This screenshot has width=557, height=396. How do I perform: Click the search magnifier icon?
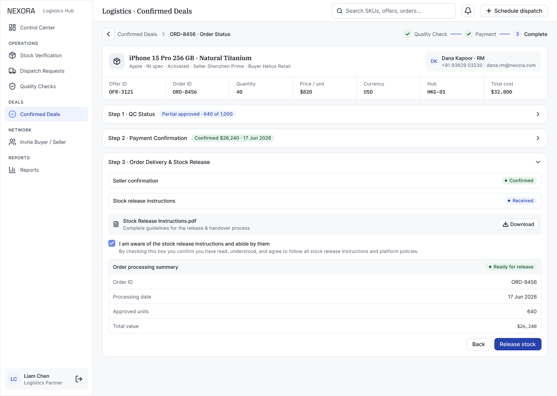coord(340,11)
